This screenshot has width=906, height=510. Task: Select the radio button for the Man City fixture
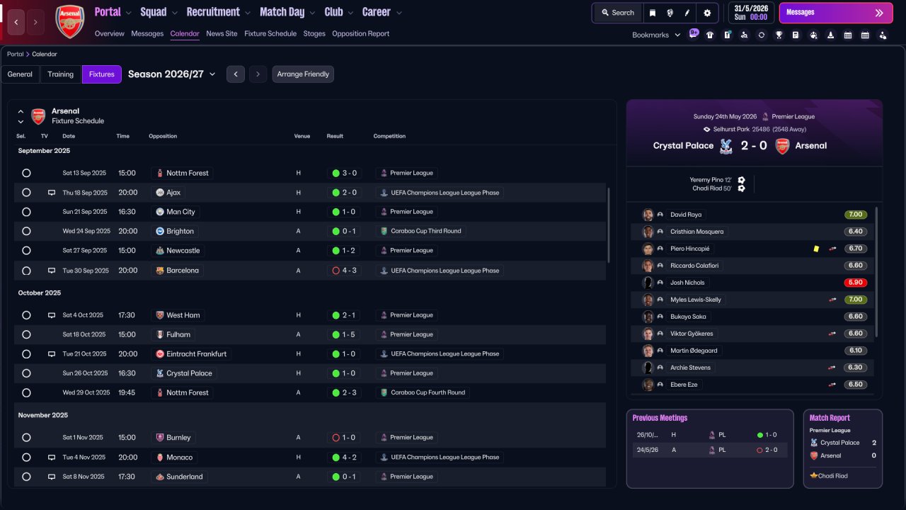(26, 212)
